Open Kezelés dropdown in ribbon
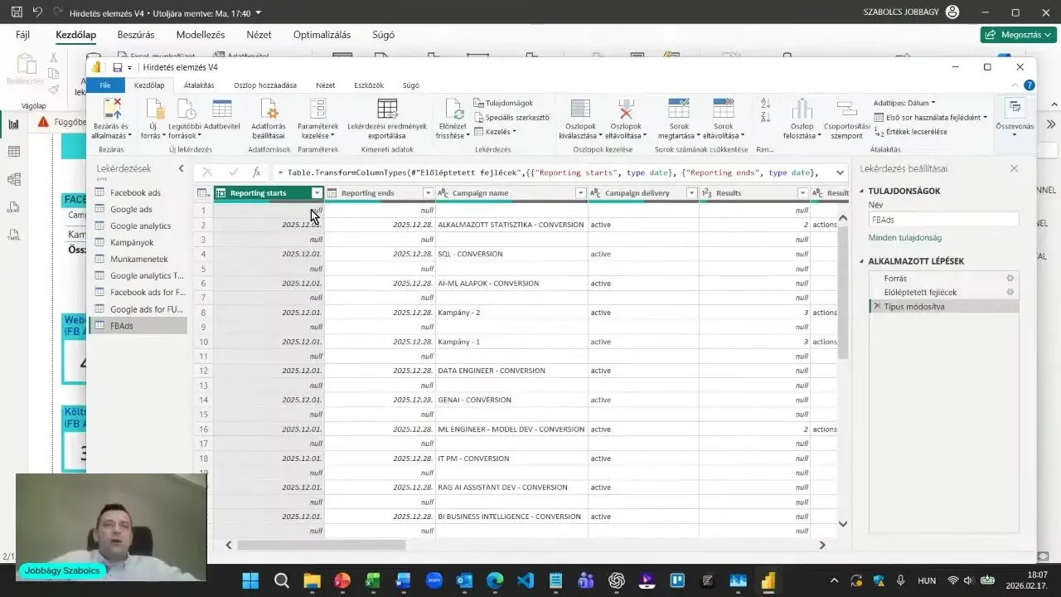This screenshot has width=1061, height=597. [494, 132]
